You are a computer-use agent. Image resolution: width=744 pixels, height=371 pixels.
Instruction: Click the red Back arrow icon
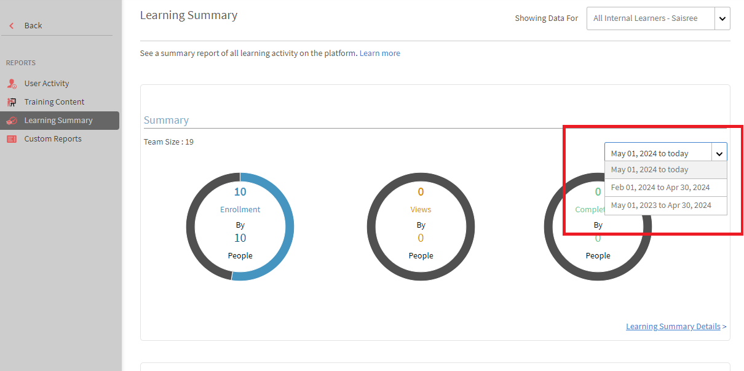point(12,26)
